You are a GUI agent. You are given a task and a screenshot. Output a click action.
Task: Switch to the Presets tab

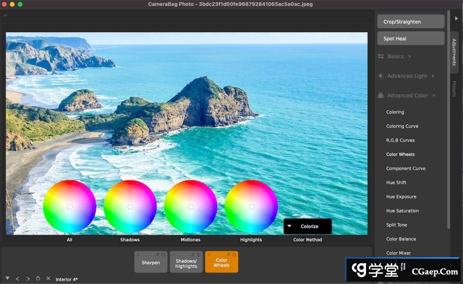(454, 89)
